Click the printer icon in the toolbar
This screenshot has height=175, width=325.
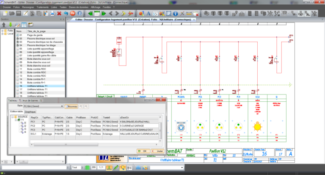pyautogui.click(x=52, y=14)
